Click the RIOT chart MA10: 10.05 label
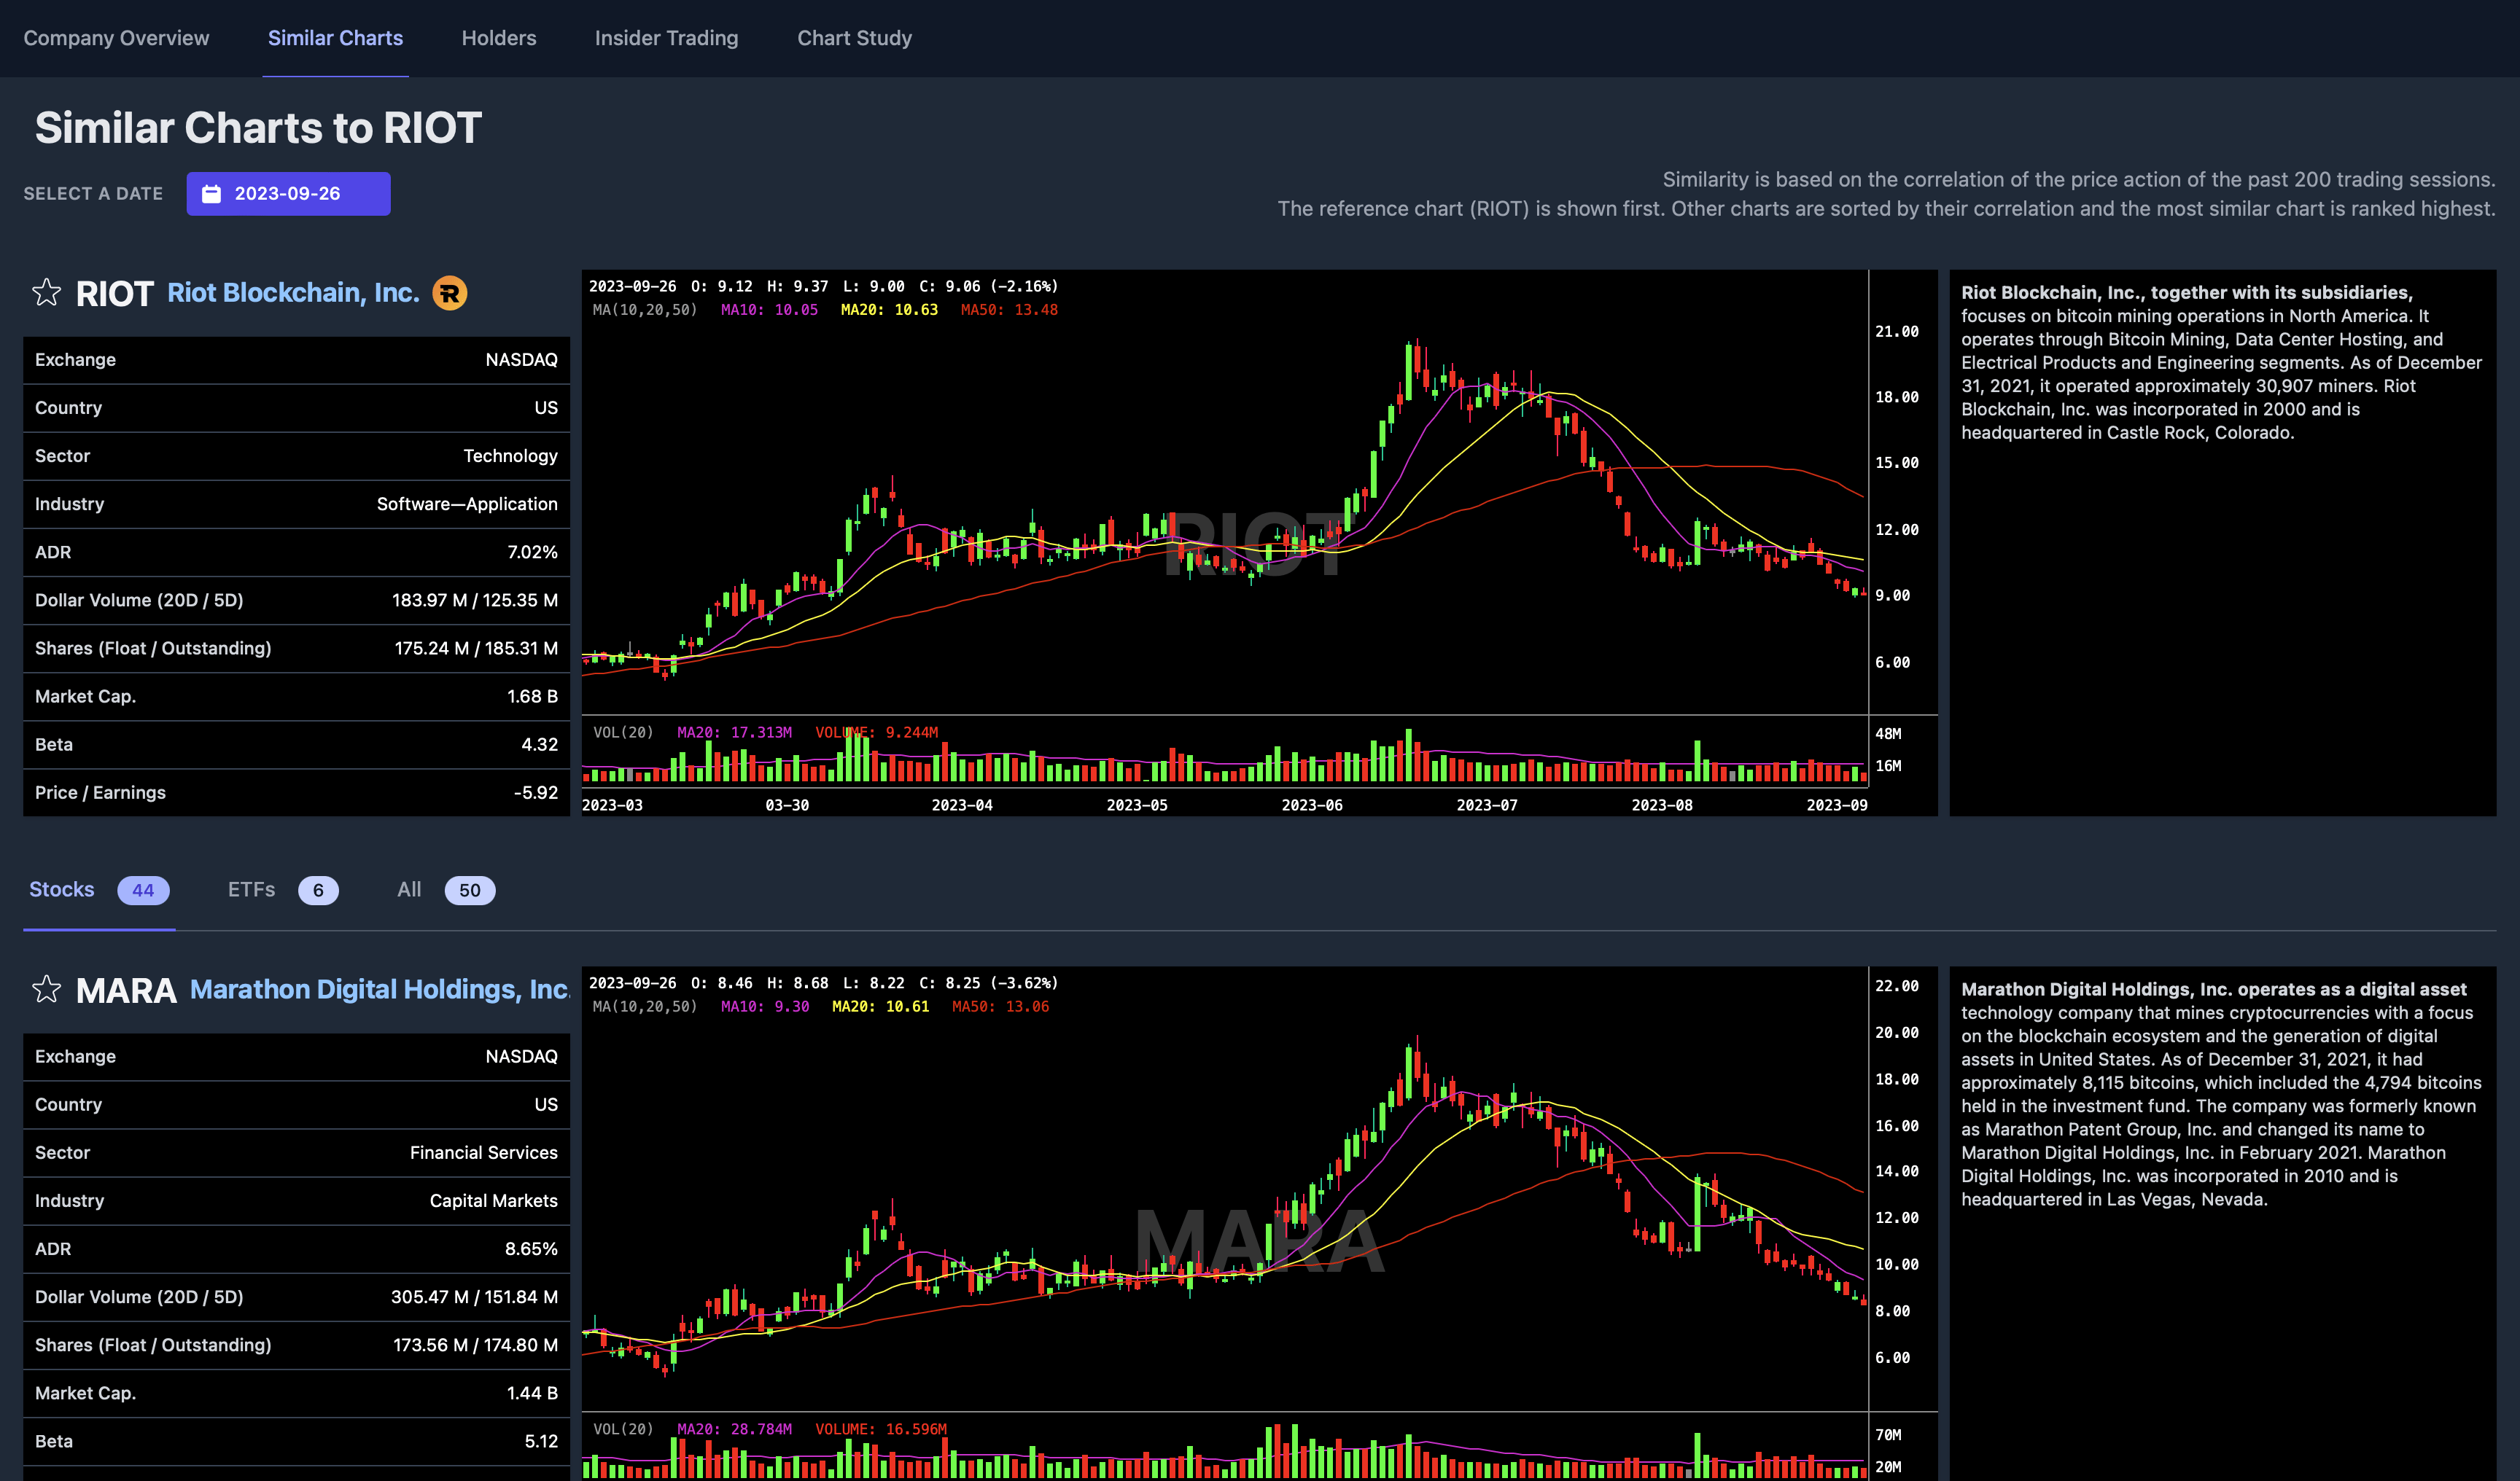2520x1481 pixels. coord(769,310)
